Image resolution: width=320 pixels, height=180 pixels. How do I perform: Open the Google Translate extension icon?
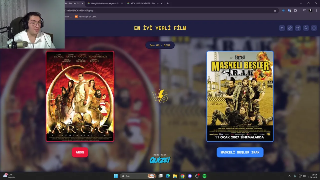tap(289, 10)
